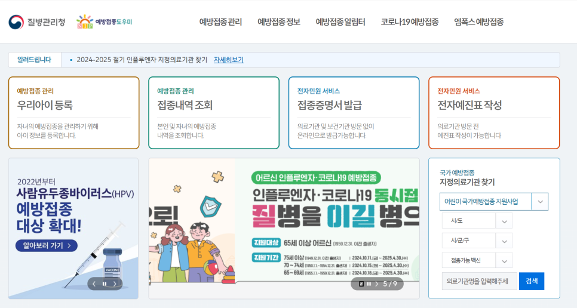The image size is (577, 308).
Task: Pause the HPV banner slideshow
Action: click(x=105, y=284)
